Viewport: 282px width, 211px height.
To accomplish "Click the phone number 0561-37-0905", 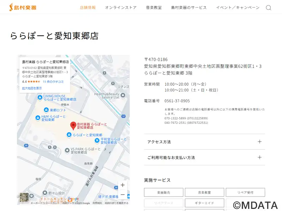I will click(x=177, y=101).
